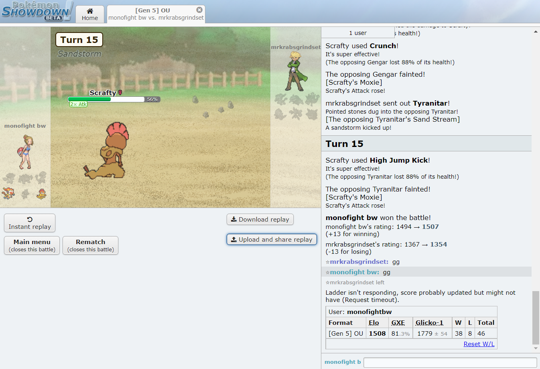Click Download replay
This screenshot has height=369, width=540.
260,219
